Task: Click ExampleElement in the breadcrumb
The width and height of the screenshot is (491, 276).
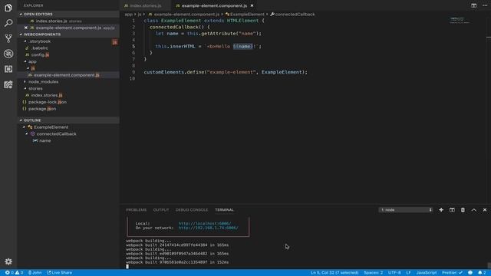Action: [x=247, y=14]
